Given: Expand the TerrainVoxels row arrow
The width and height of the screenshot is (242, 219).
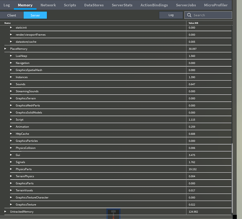Looking at the screenshot, I should pyautogui.click(x=11, y=190).
